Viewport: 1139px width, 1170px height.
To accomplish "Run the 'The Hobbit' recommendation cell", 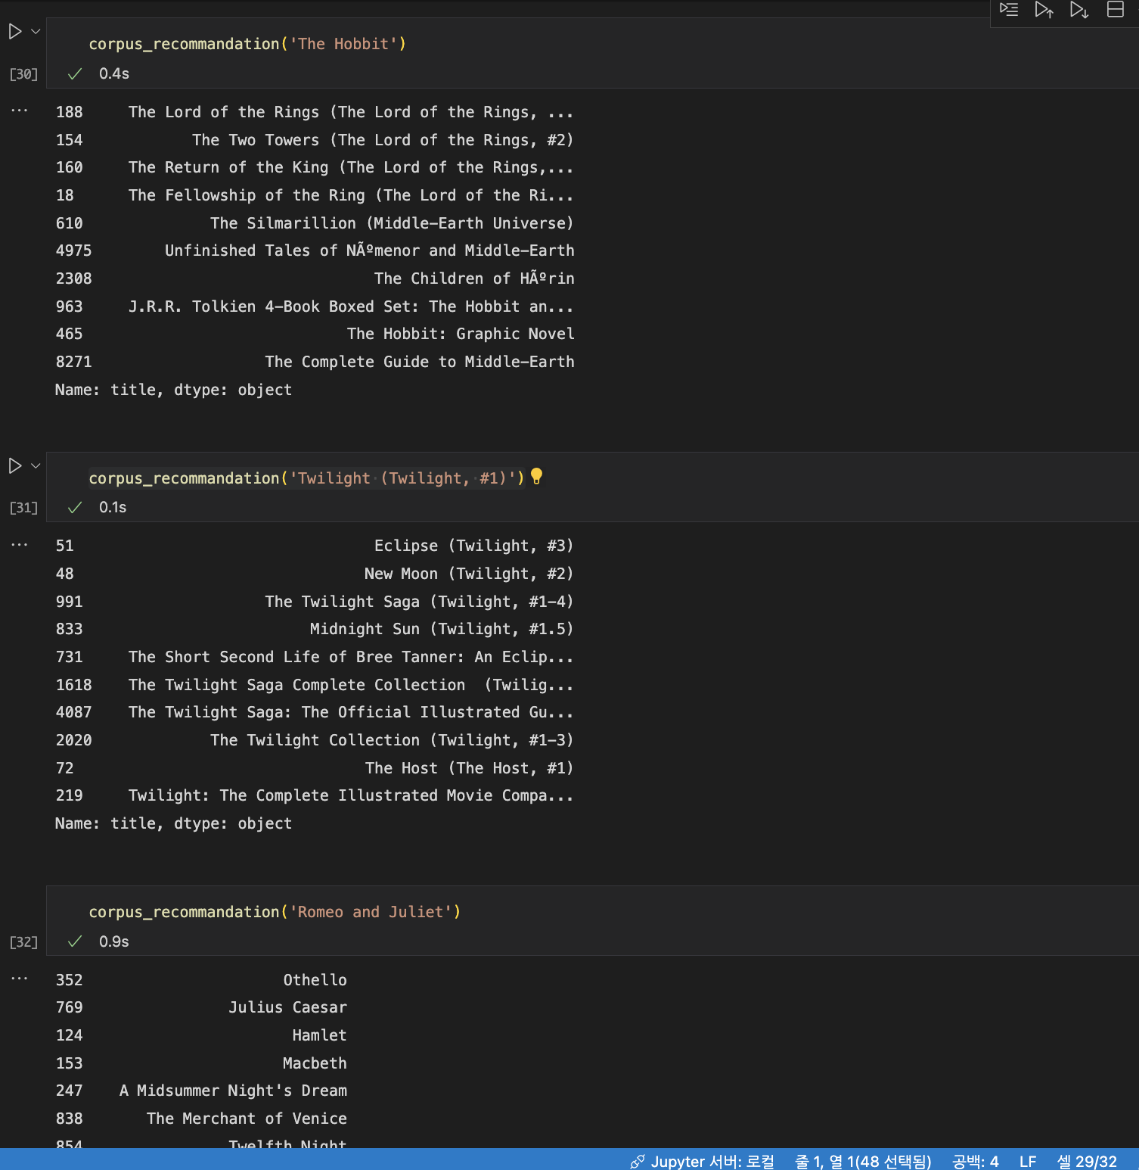I will pyautogui.click(x=14, y=32).
